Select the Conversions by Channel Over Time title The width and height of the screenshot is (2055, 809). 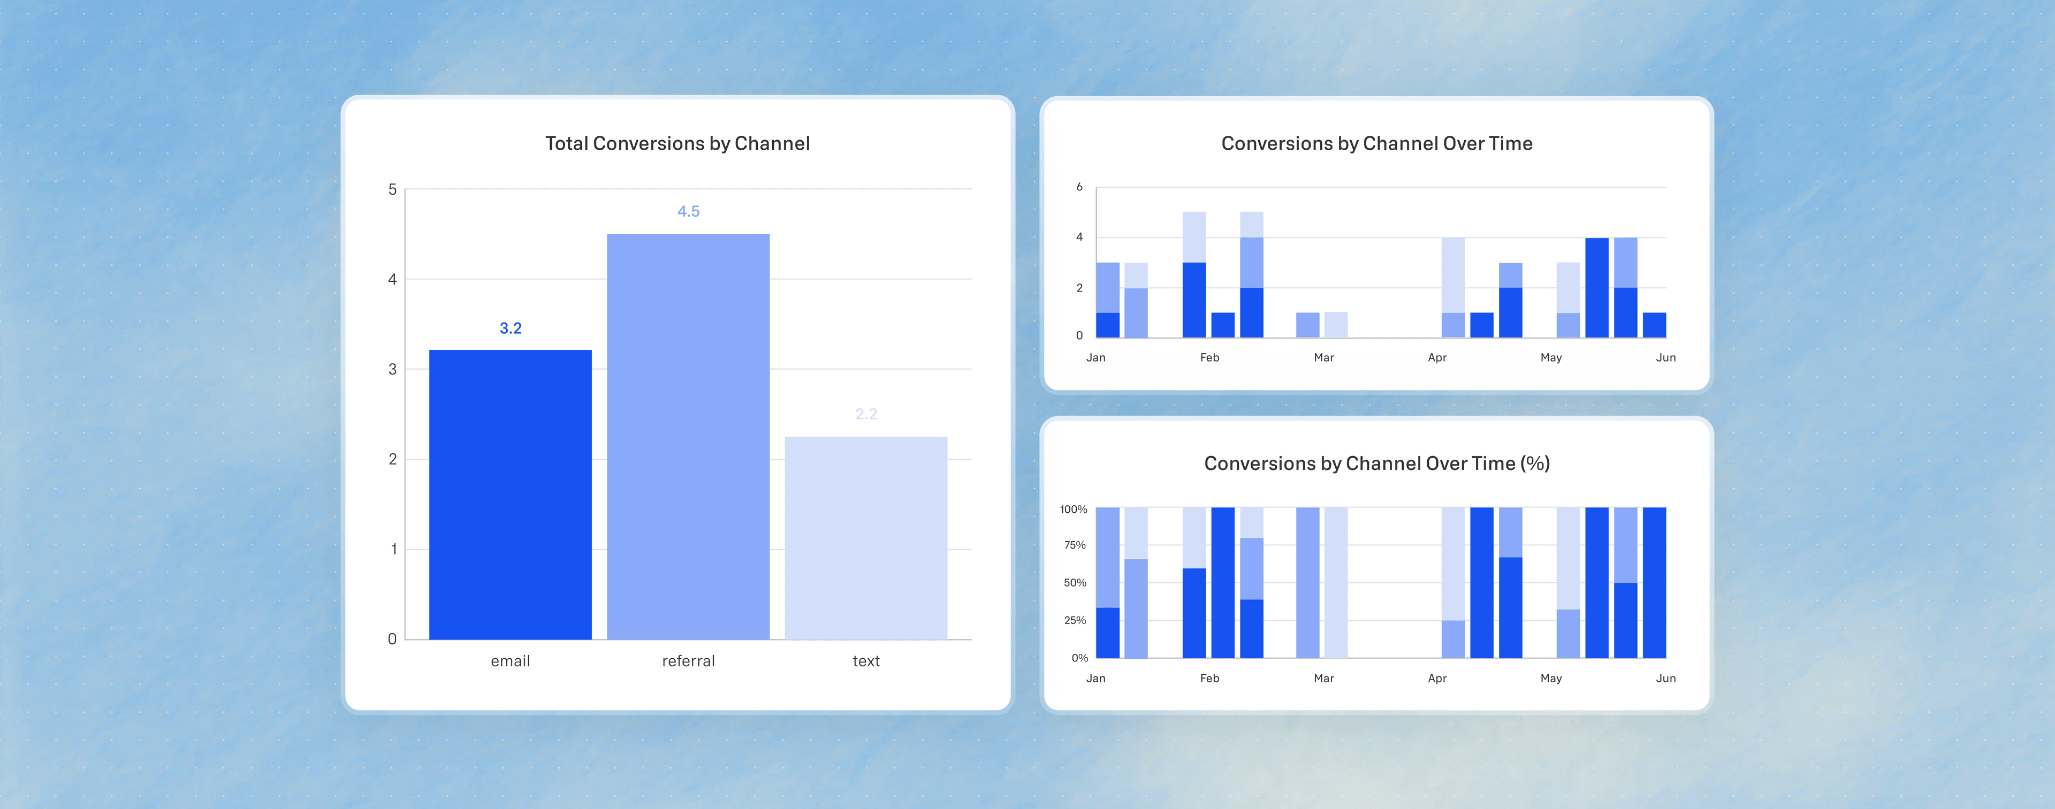point(1376,143)
